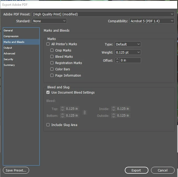The width and height of the screenshot is (178, 177).
Task: Open the Standard dropdown
Action: 49,21
